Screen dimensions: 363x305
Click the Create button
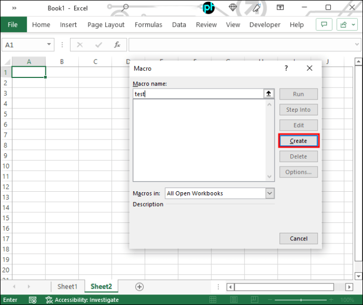298,141
